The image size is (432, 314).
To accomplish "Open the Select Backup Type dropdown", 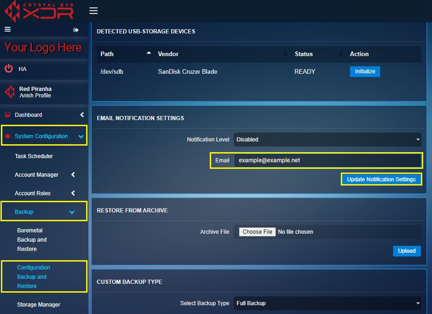I will point(327,303).
